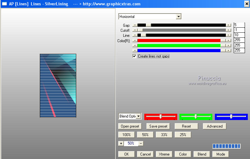The image size is (250, 159).
Task: Click the striped preview image
Action: [58, 86]
